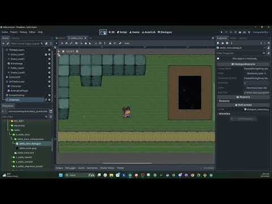Open the Compatibility renderer dropdown
The width and height of the screenshot is (272, 204).
click(261, 32)
